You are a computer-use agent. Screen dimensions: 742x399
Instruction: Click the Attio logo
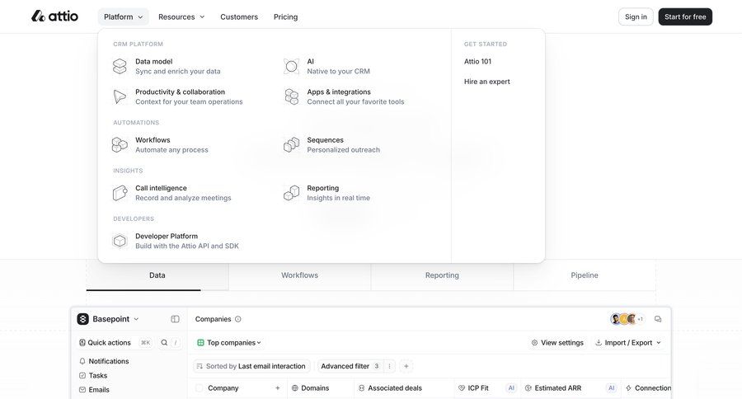pyautogui.click(x=54, y=16)
